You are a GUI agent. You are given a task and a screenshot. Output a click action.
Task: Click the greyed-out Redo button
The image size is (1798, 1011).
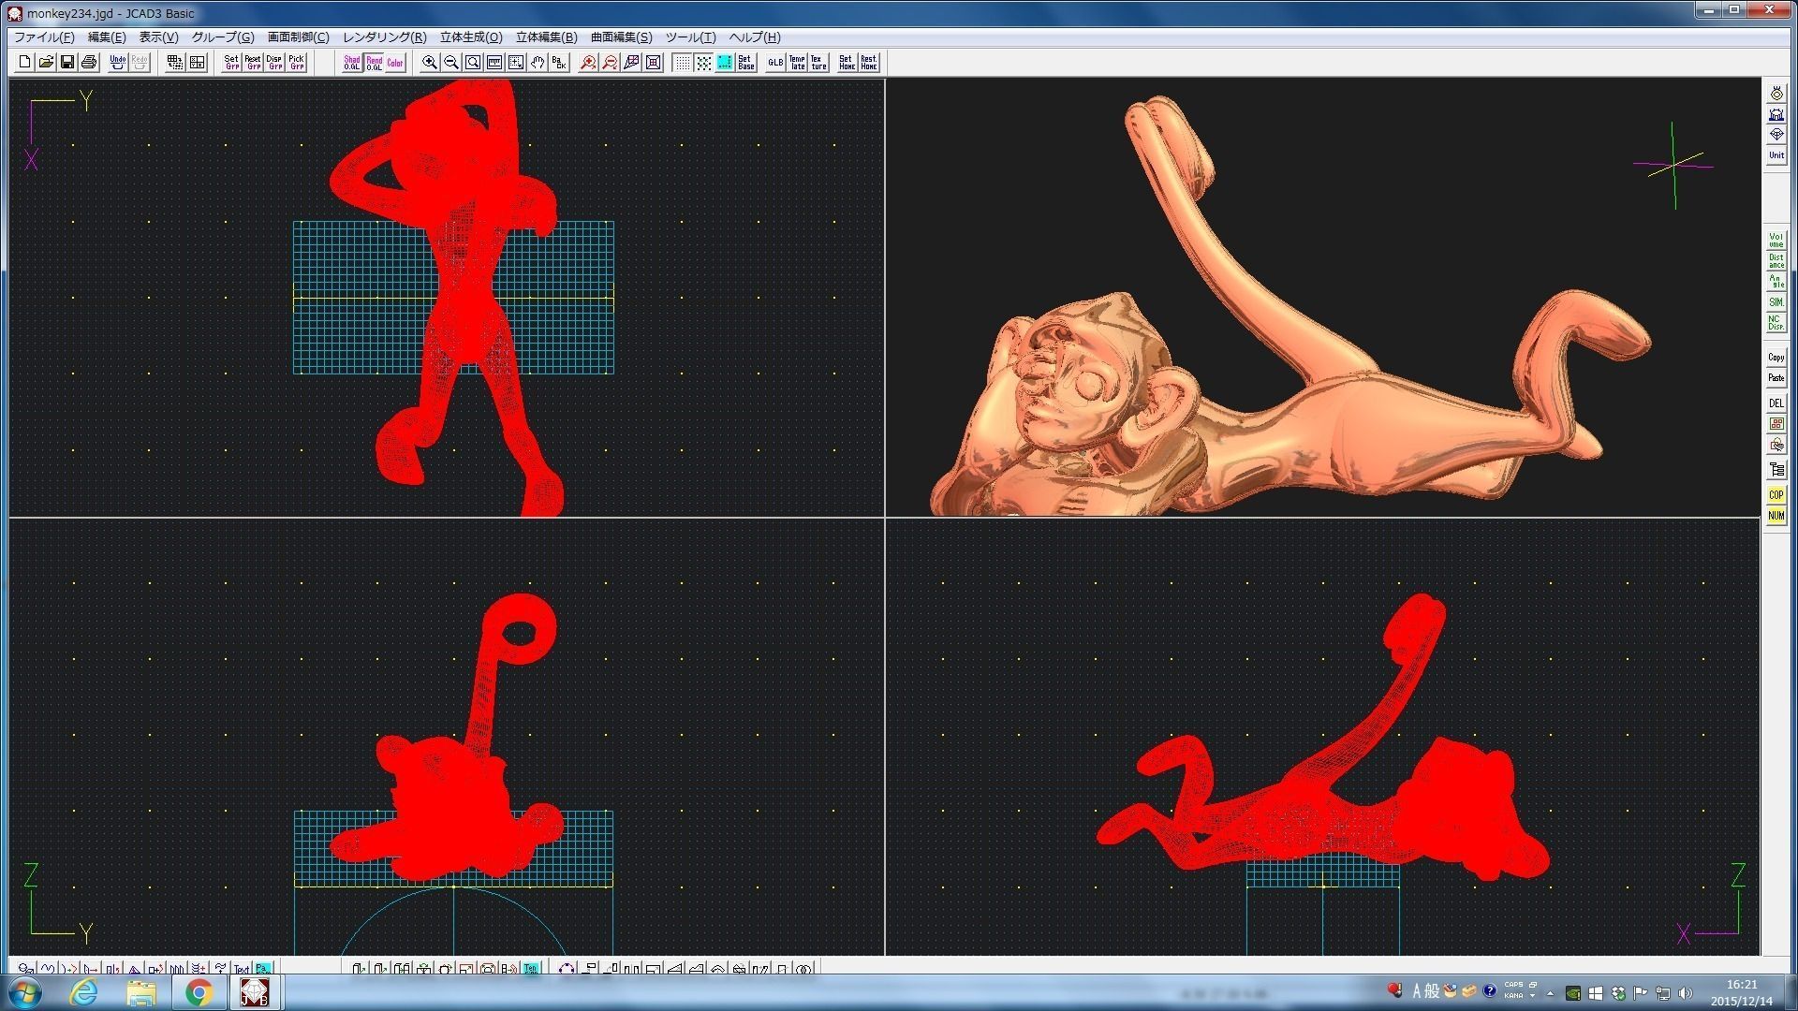pos(140,63)
